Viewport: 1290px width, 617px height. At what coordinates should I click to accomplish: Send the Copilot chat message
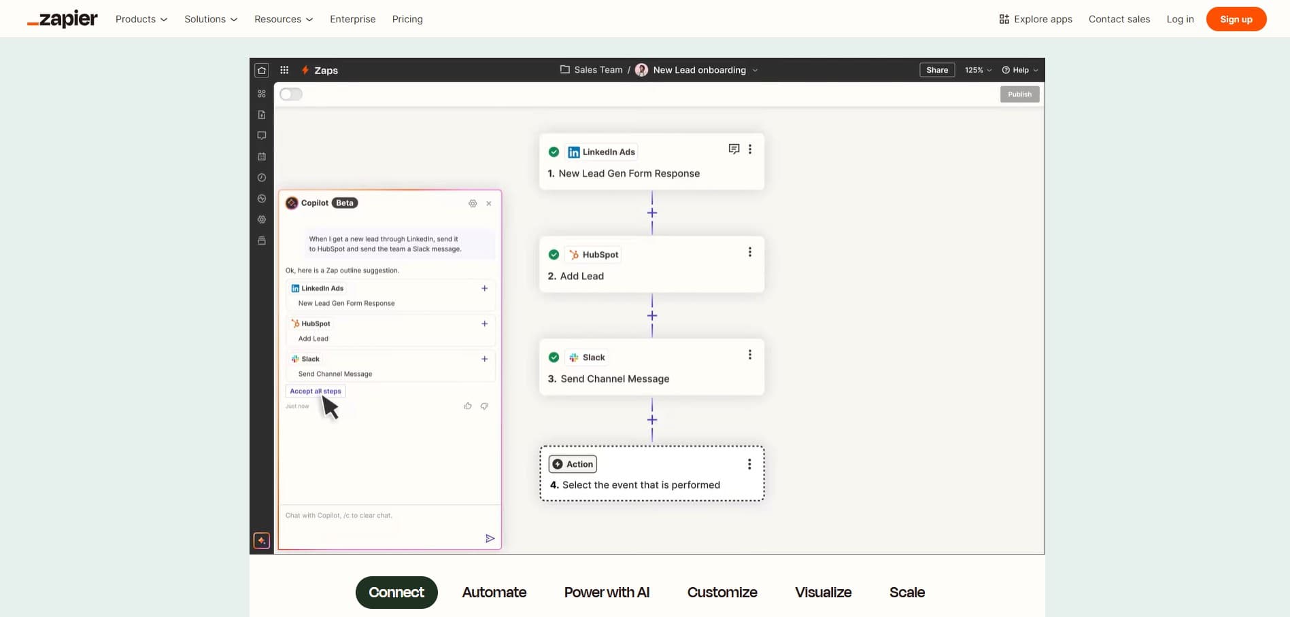(x=490, y=538)
